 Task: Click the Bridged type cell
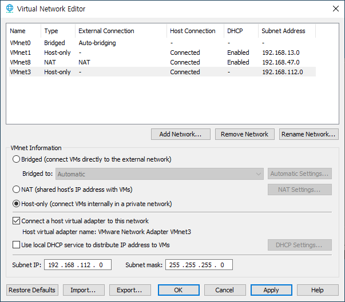[54, 43]
